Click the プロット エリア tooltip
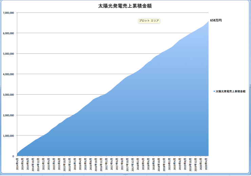This screenshot has height=176, width=251. point(149,21)
